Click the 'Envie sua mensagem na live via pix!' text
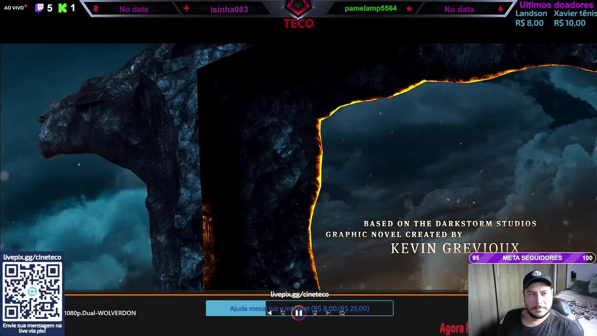597x336 pixels. pos(32,328)
